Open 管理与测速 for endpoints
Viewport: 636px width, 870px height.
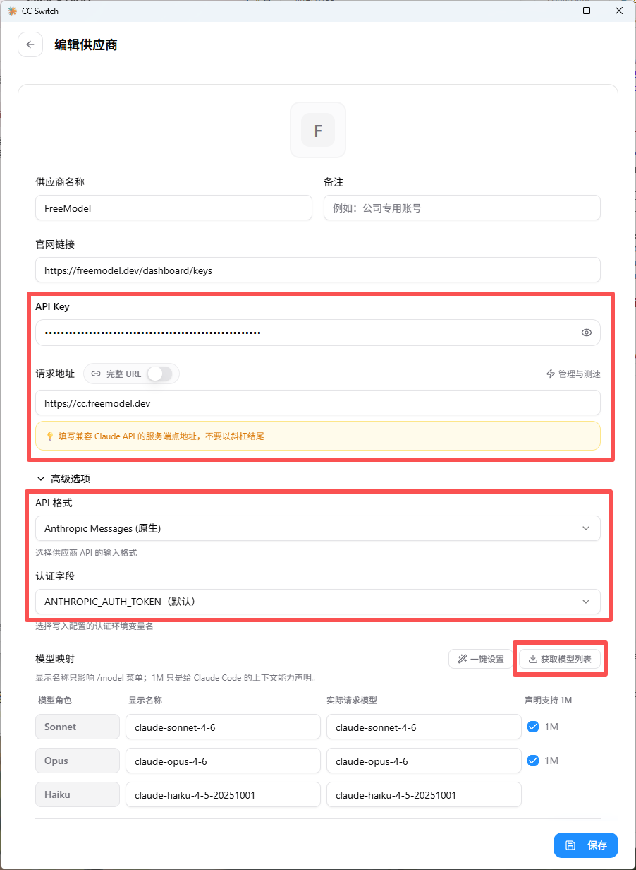573,374
